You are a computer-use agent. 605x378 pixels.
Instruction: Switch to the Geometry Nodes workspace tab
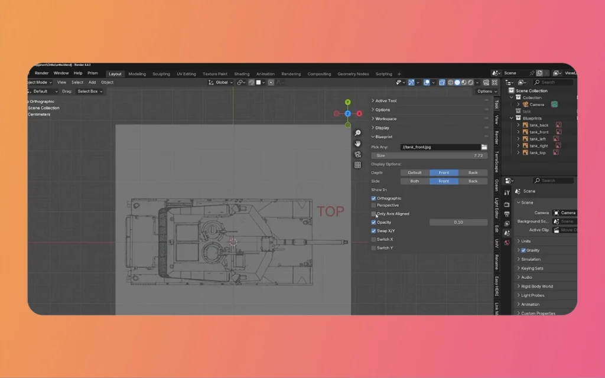tap(353, 74)
